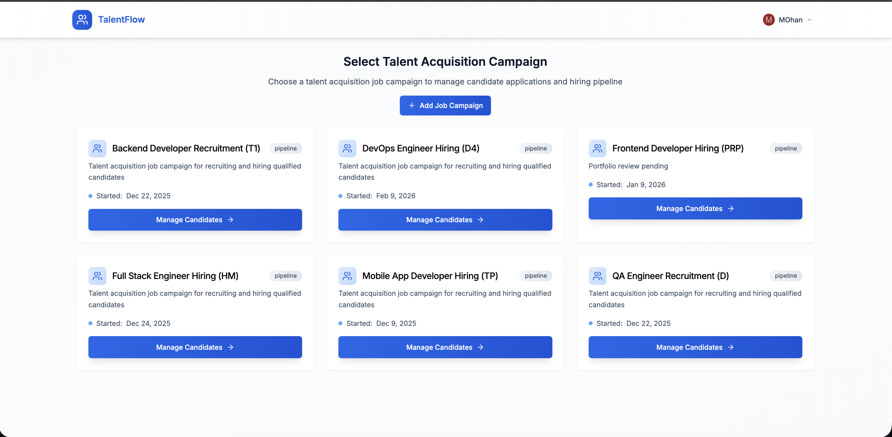Click the TalentFlow people logo icon
Image resolution: width=892 pixels, height=437 pixels.
(82, 20)
